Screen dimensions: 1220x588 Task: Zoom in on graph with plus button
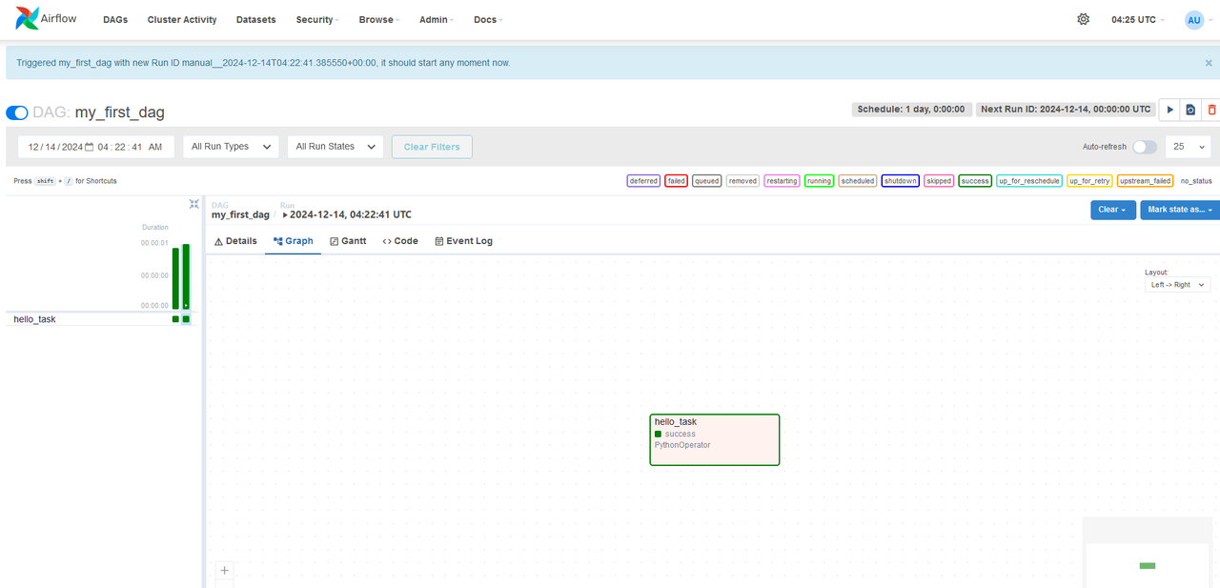pos(225,571)
